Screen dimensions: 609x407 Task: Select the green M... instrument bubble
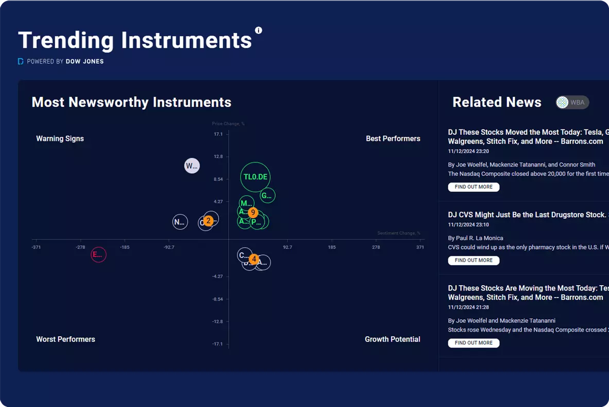pyautogui.click(x=246, y=203)
